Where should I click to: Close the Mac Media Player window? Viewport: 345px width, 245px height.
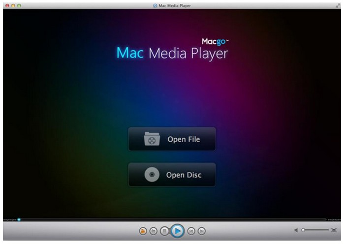7,5
